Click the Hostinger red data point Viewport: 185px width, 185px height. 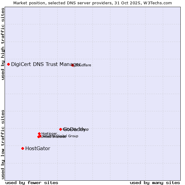tap(39, 134)
